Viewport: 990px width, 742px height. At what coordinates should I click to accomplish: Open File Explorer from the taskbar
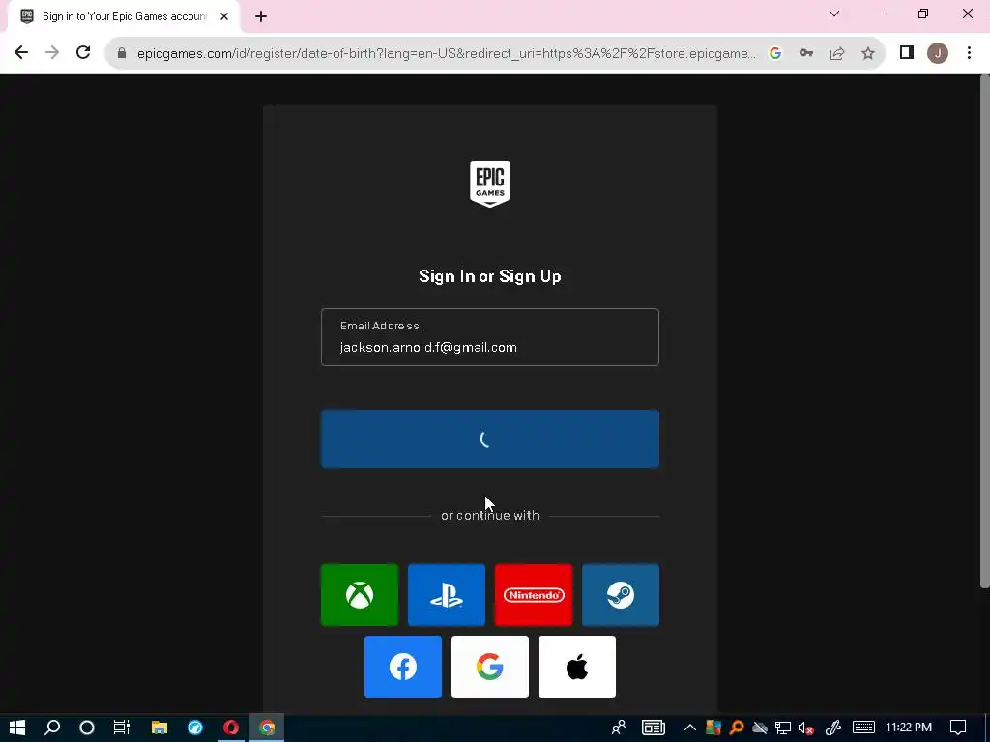[x=160, y=728]
